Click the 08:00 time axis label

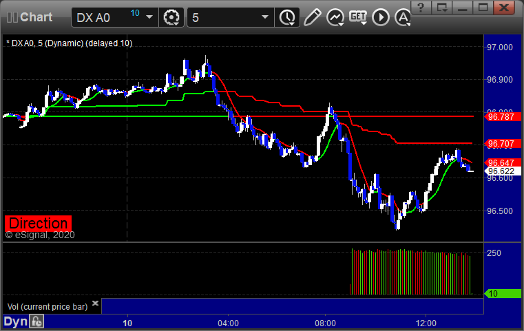pyautogui.click(x=325, y=323)
